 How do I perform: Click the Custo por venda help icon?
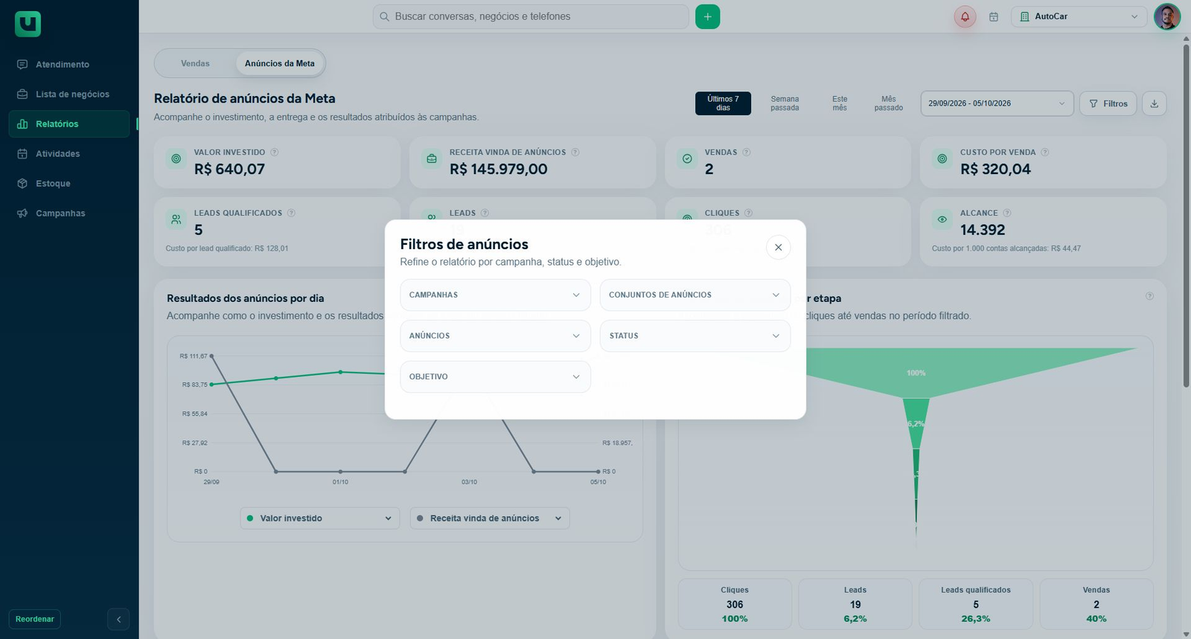[x=1045, y=152]
